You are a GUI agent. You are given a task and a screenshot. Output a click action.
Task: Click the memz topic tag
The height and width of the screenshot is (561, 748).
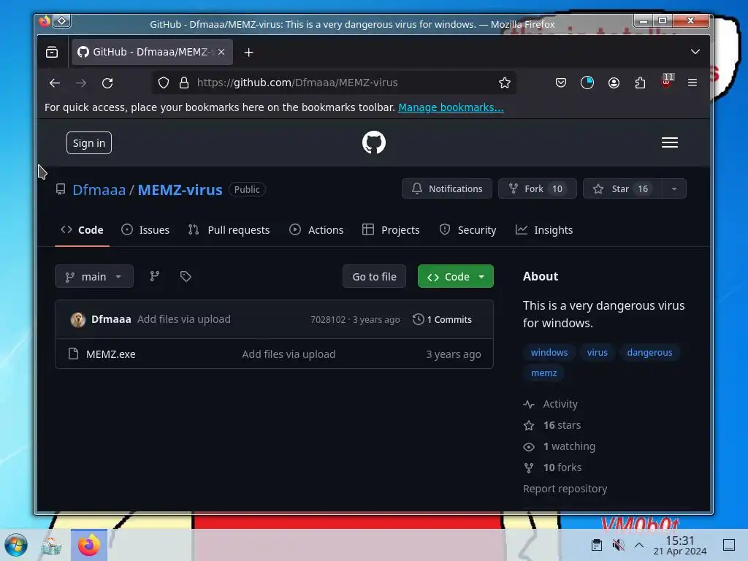pos(543,373)
